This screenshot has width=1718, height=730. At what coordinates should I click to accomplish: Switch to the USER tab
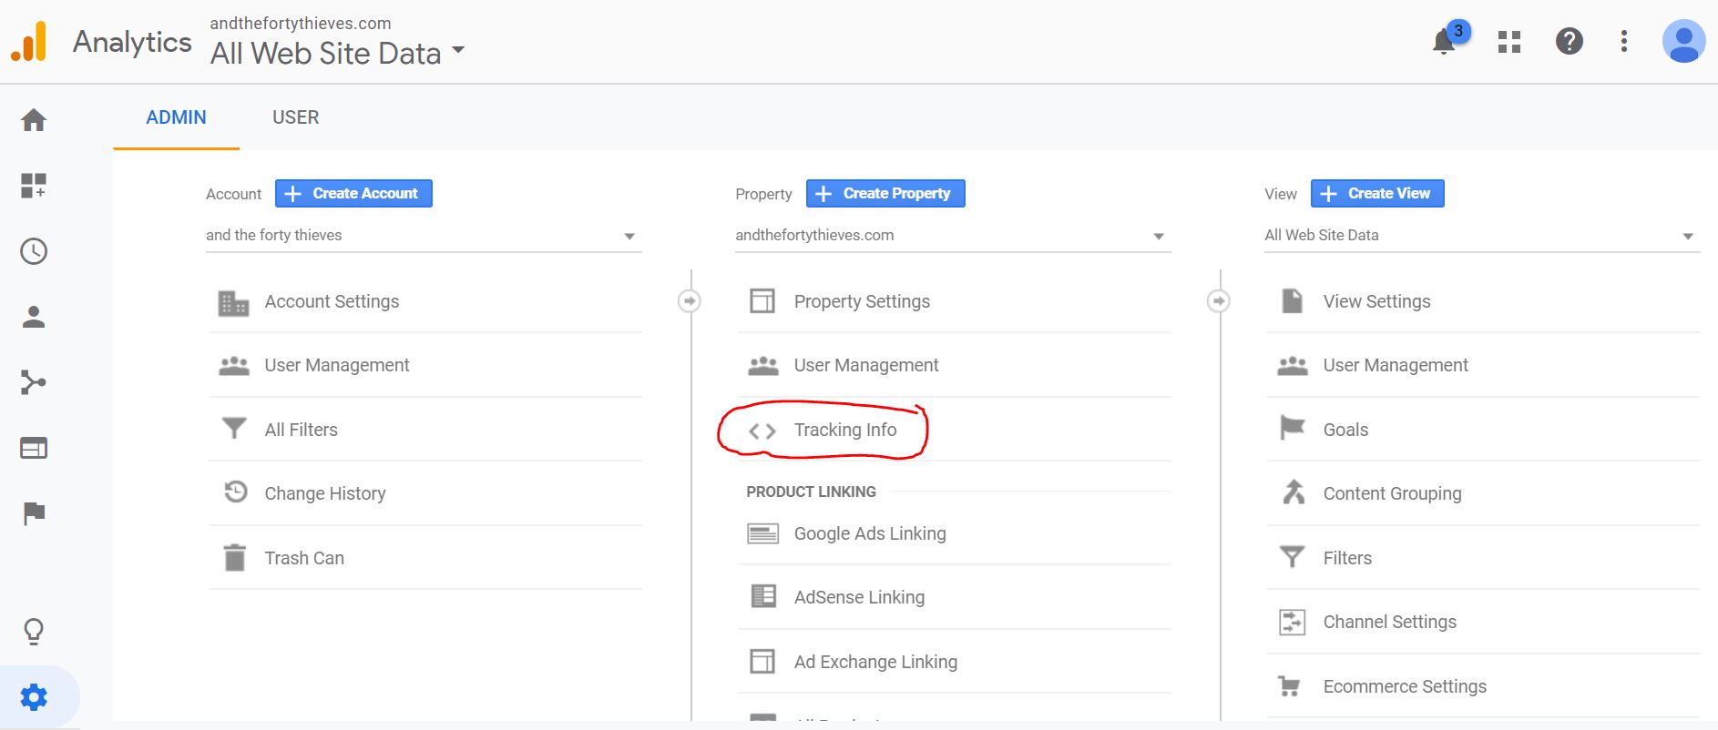point(296,117)
